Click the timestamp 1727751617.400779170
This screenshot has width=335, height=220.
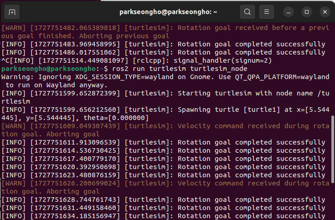click(75, 159)
